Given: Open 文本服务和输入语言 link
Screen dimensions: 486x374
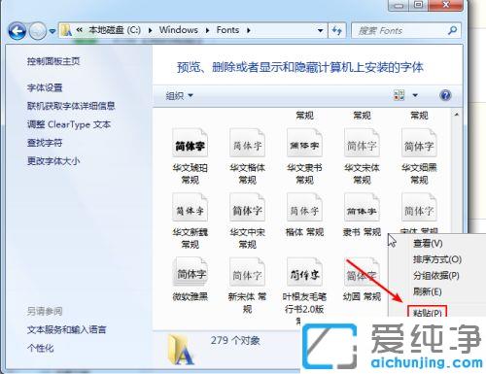Looking at the screenshot, I should 66,329.
